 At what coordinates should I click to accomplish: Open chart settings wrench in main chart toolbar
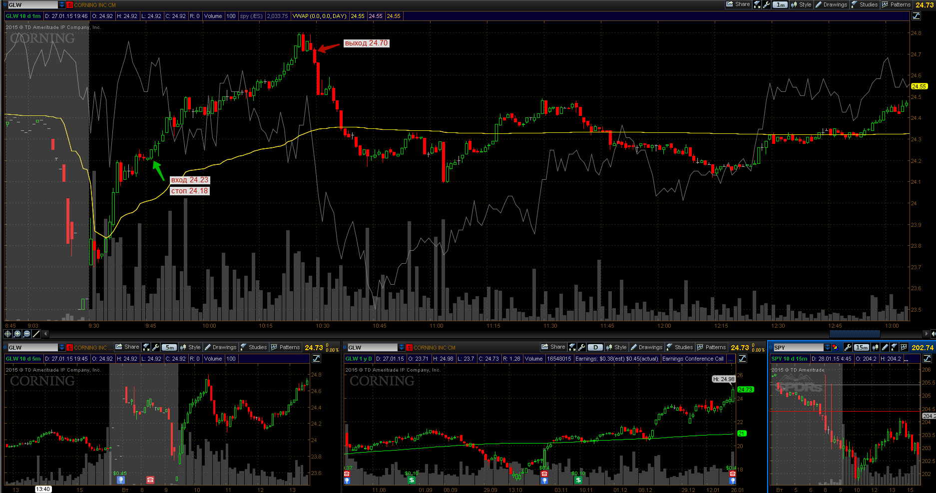767,4
